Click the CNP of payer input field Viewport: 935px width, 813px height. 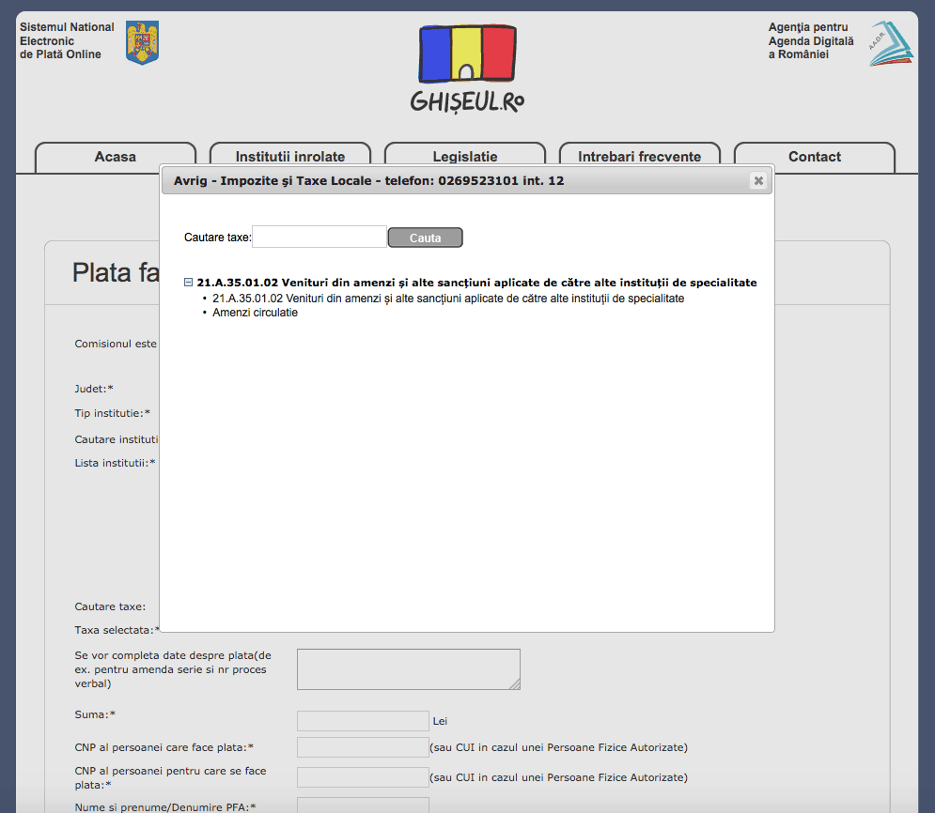(x=363, y=747)
